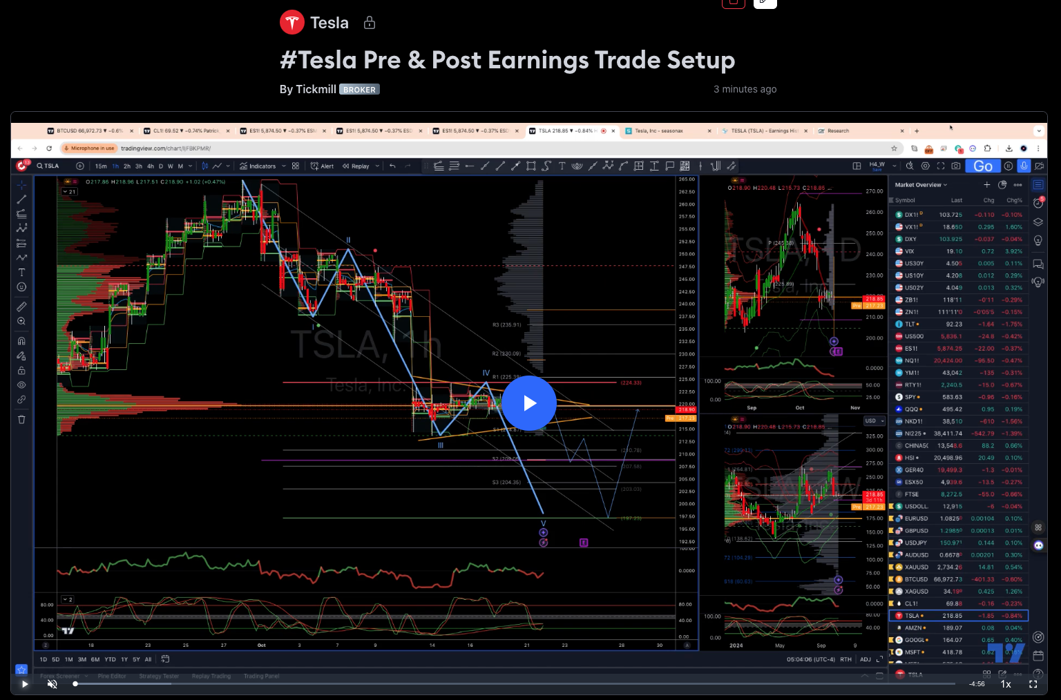Toggle the ADJ adjusted data button
Viewport: 1061px width, 700px height.
[x=866, y=659]
